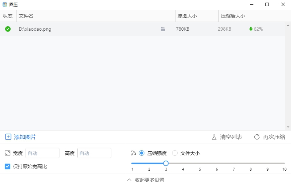The image size is (291, 185).
Task: Click the 图压 app icon in title bar
Action: tap(5, 4)
